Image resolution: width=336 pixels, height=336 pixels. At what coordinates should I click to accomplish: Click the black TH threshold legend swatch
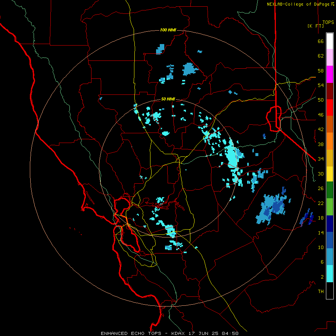[330, 290]
